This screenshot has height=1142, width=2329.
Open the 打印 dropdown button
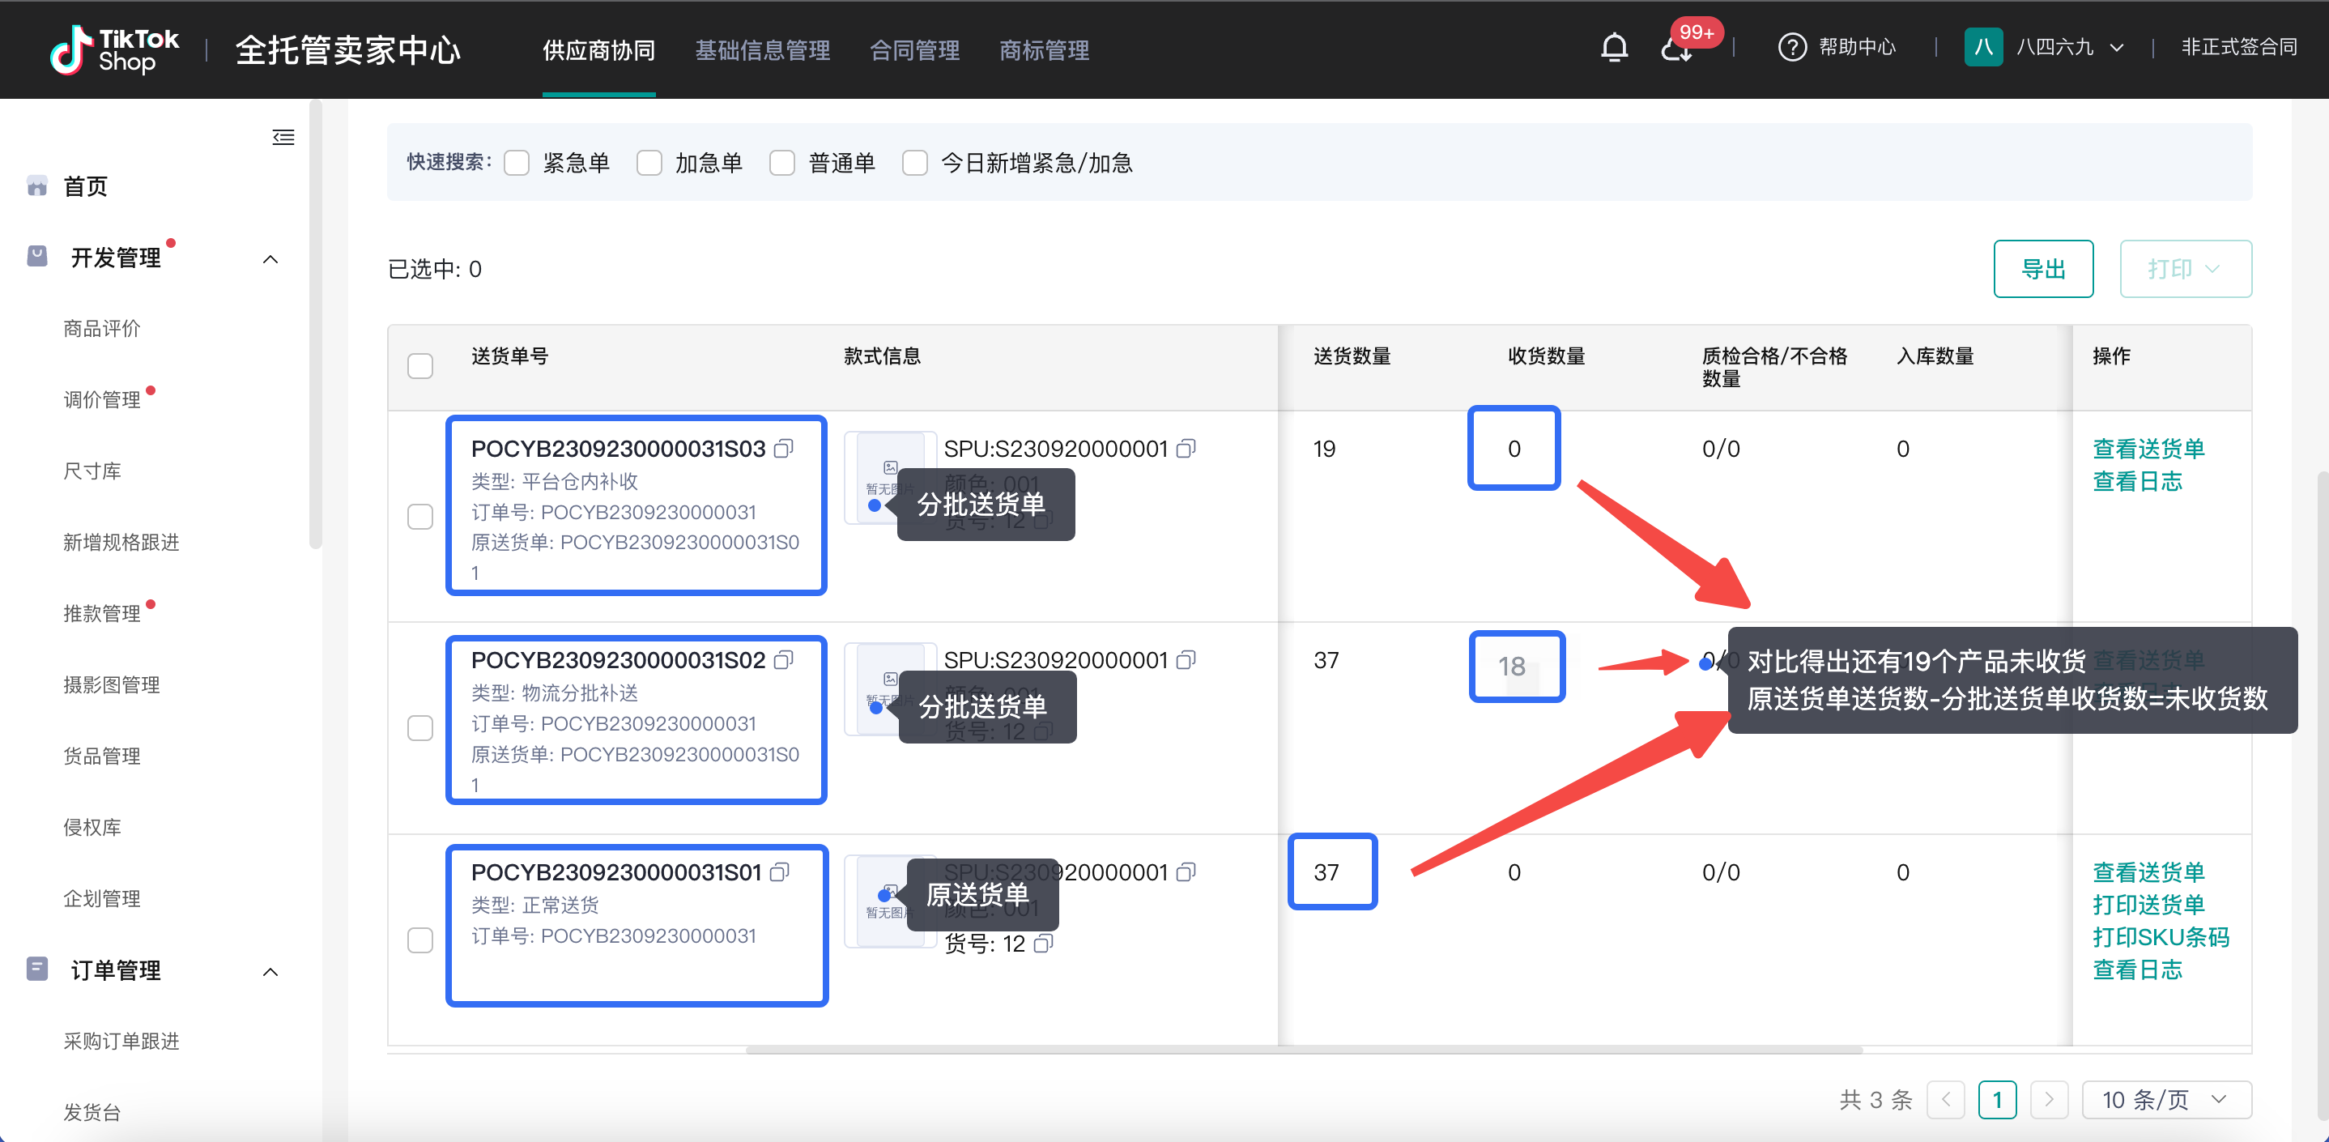click(2185, 269)
